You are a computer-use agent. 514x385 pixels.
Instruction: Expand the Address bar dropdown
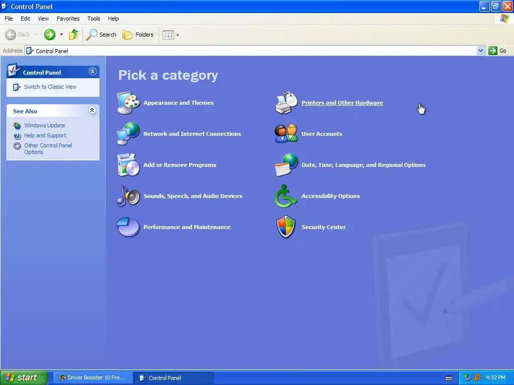(x=480, y=51)
